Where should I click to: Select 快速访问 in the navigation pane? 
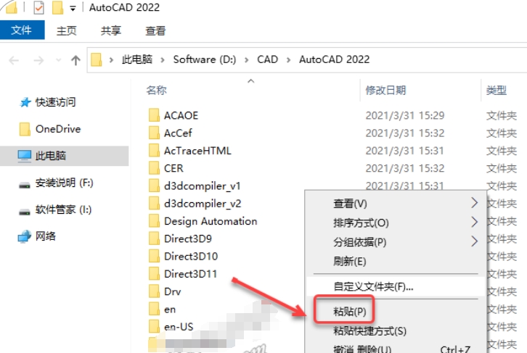pyautogui.click(x=55, y=102)
